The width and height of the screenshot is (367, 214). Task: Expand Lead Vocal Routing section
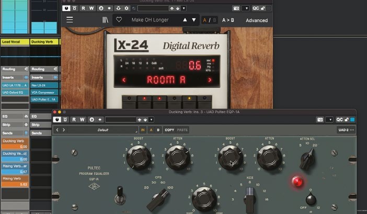[15, 69]
